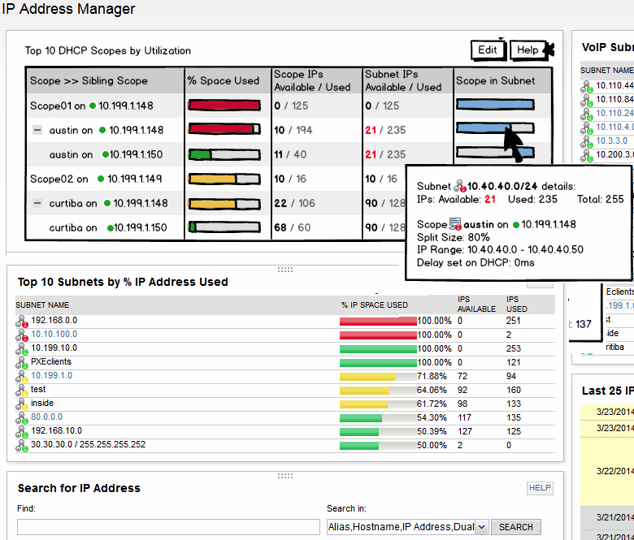
Task: Click subnet icon for 192.168.0.0
Action: [22, 322]
